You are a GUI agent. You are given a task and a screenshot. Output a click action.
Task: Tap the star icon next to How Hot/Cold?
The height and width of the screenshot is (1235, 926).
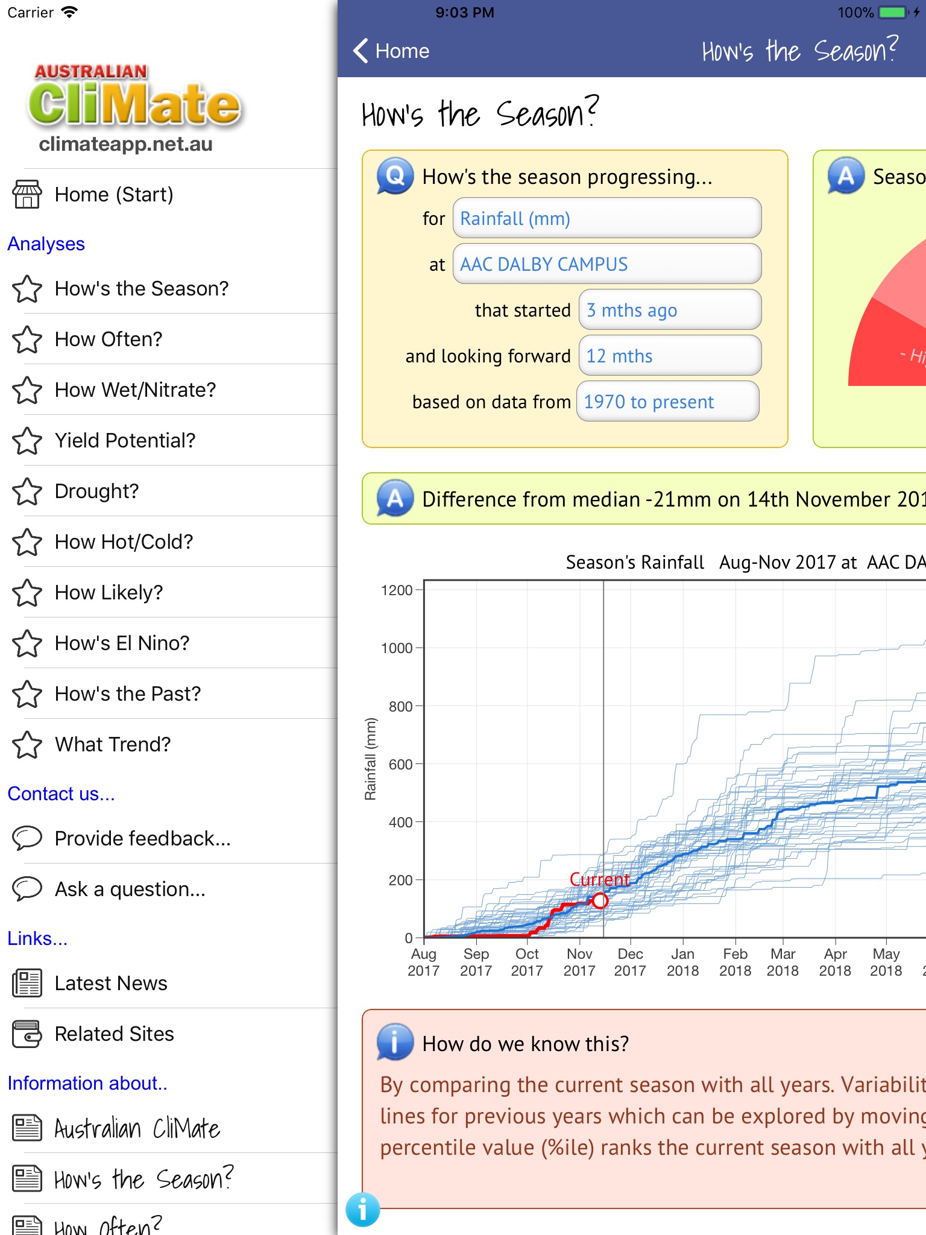tap(27, 542)
